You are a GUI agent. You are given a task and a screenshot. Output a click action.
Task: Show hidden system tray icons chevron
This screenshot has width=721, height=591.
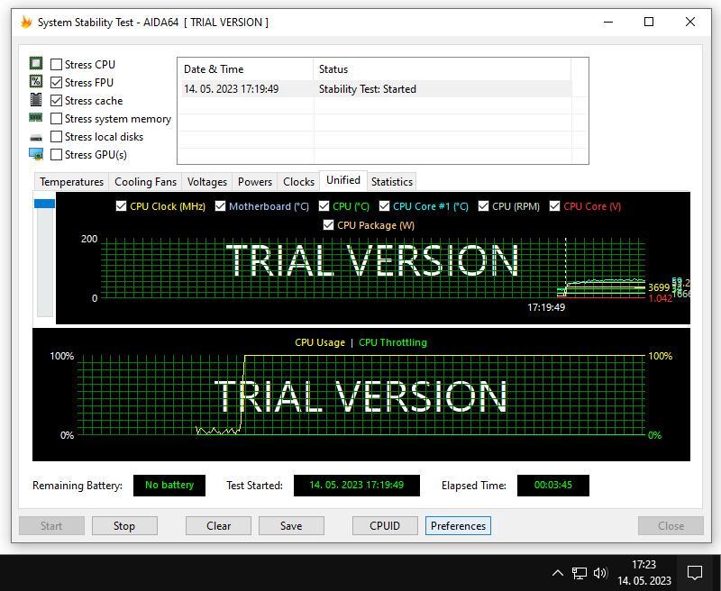tap(557, 573)
